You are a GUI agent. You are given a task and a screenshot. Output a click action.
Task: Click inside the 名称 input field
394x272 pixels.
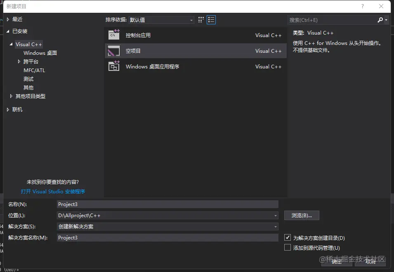[x=165, y=204]
